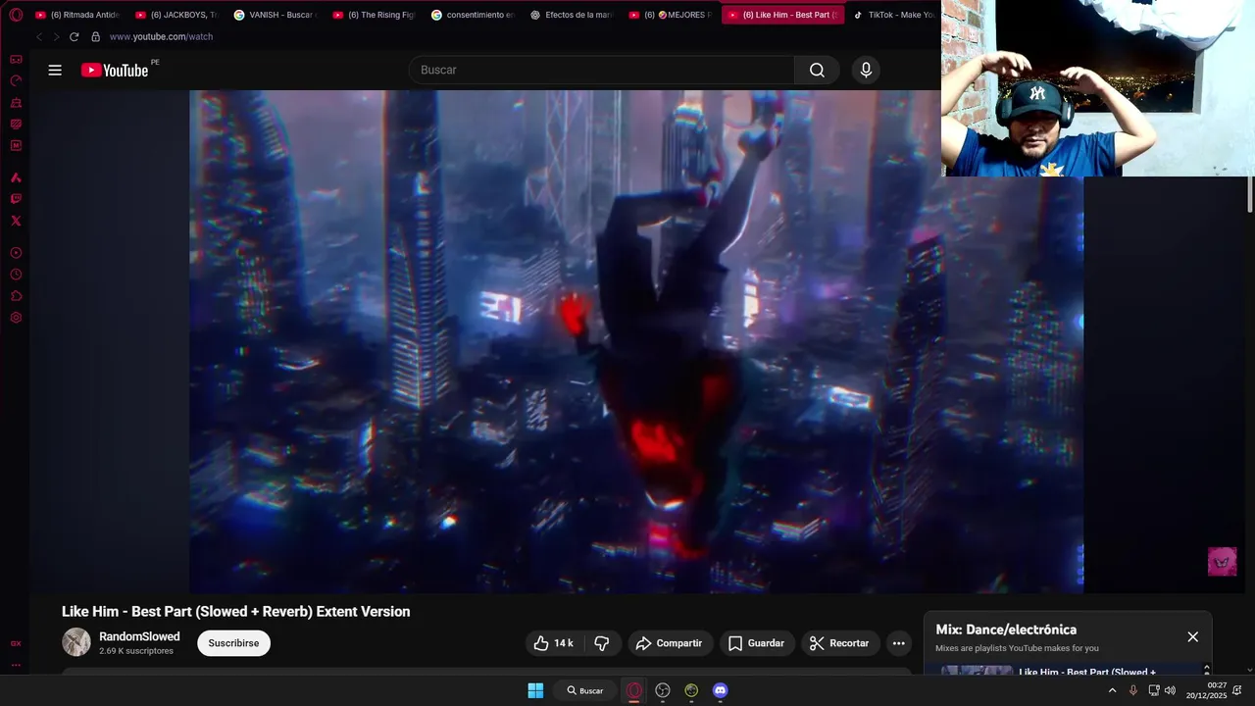The image size is (1255, 706).
Task: Open Like Him playlist item thumbnail
Action: tap(977, 671)
